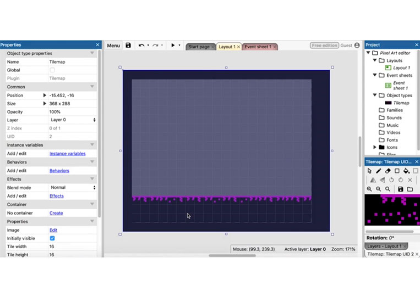Choose the tilemap pencil tool
Screen dimensions: 420x297
tap(379, 171)
